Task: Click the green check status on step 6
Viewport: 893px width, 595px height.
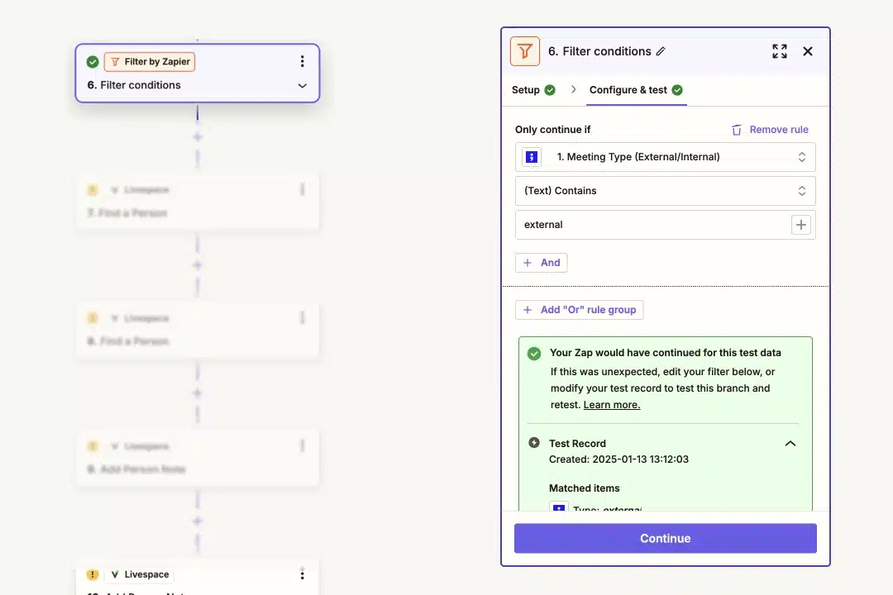Action: point(93,61)
